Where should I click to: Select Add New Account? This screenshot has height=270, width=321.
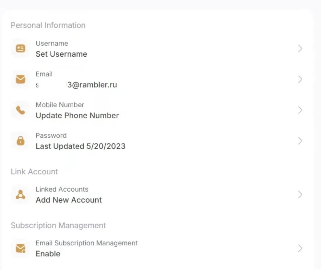click(x=69, y=200)
